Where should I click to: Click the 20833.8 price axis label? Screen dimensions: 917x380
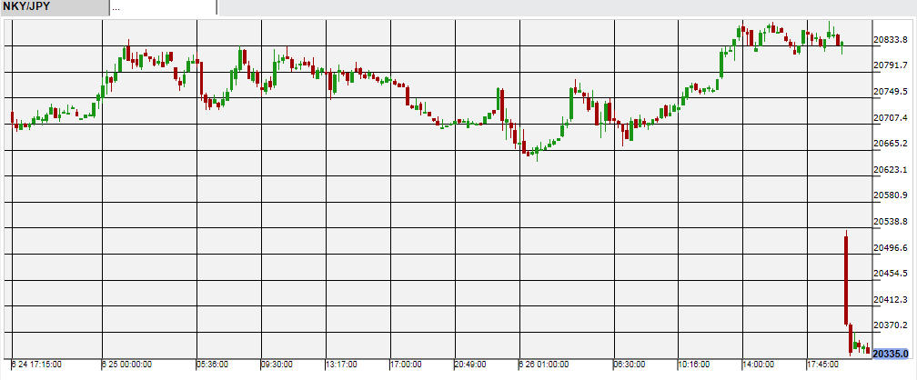[x=892, y=40]
